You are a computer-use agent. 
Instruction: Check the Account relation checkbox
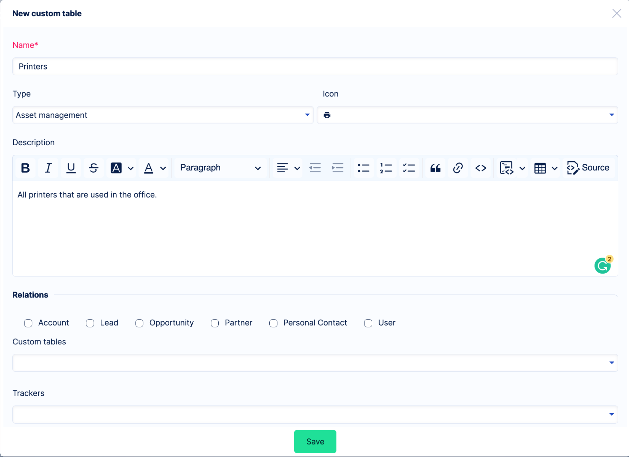point(28,323)
